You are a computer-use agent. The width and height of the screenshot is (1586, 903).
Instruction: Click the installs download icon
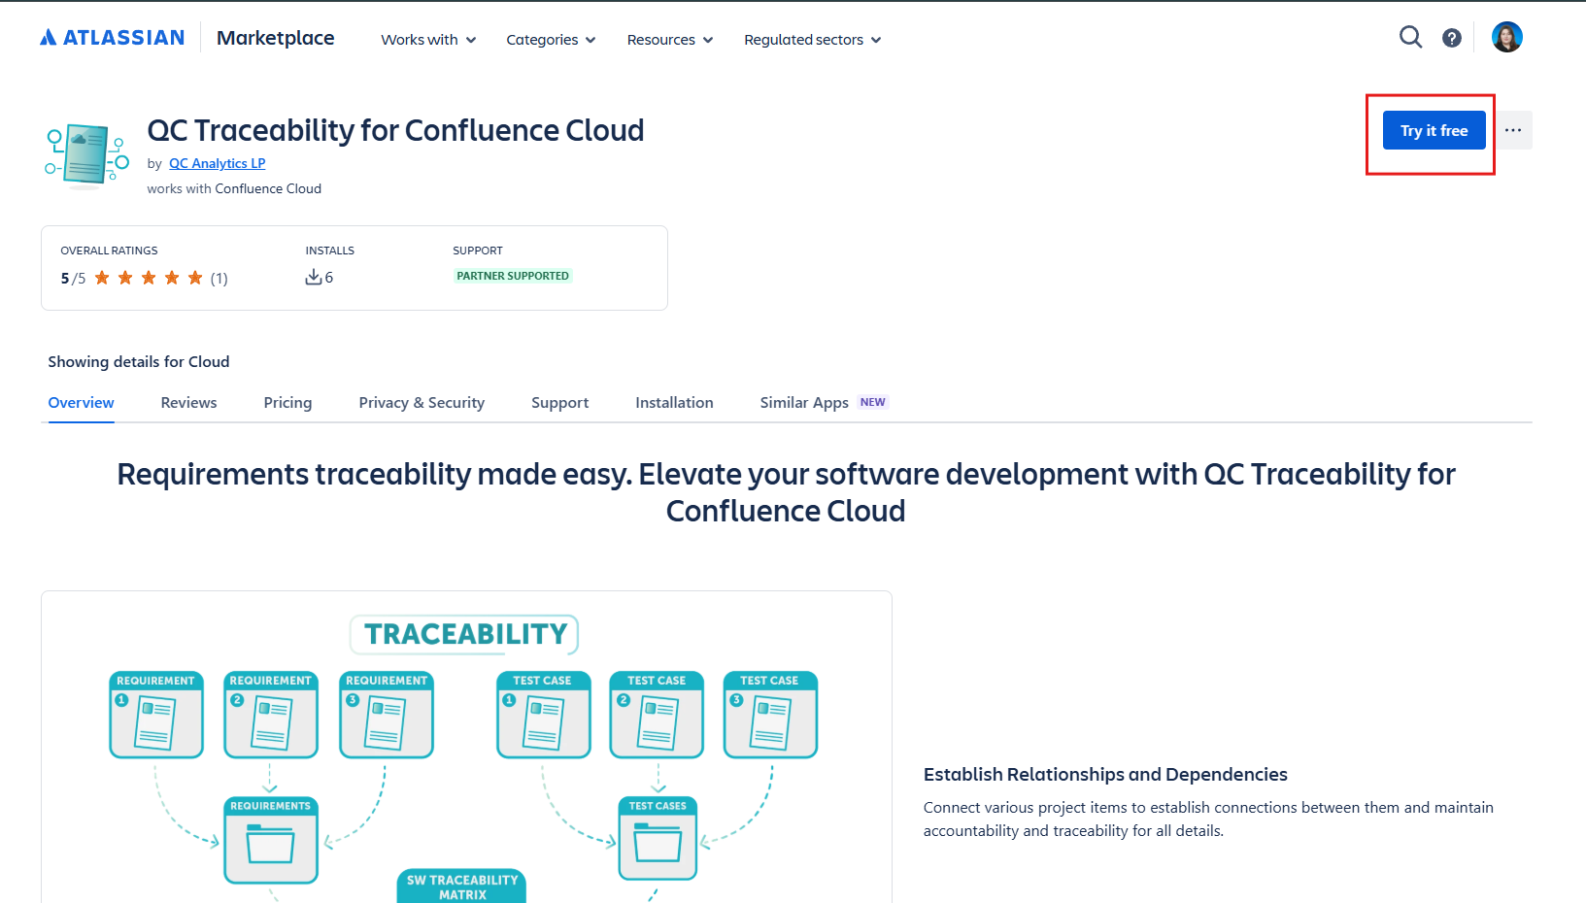coord(313,278)
